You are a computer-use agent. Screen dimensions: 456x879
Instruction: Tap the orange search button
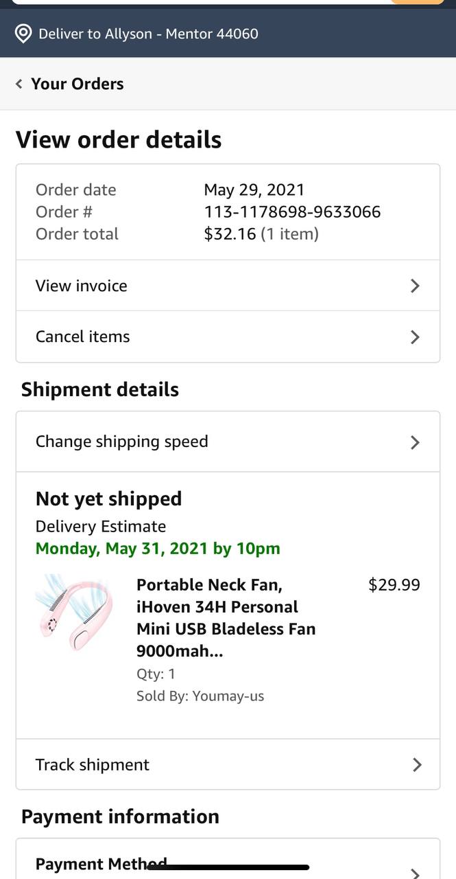click(417, 2)
